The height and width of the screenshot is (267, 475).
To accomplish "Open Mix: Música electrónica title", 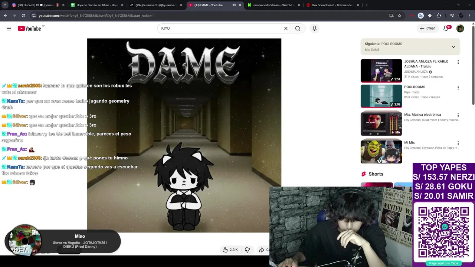I will (423, 115).
